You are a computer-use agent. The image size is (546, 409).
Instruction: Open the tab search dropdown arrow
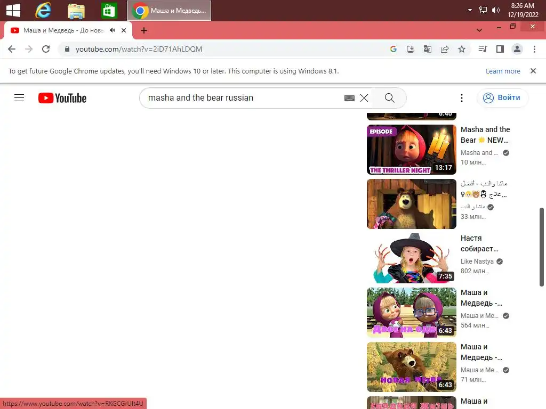coord(479,30)
